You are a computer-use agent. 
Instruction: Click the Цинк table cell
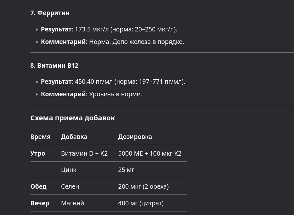click(x=69, y=170)
